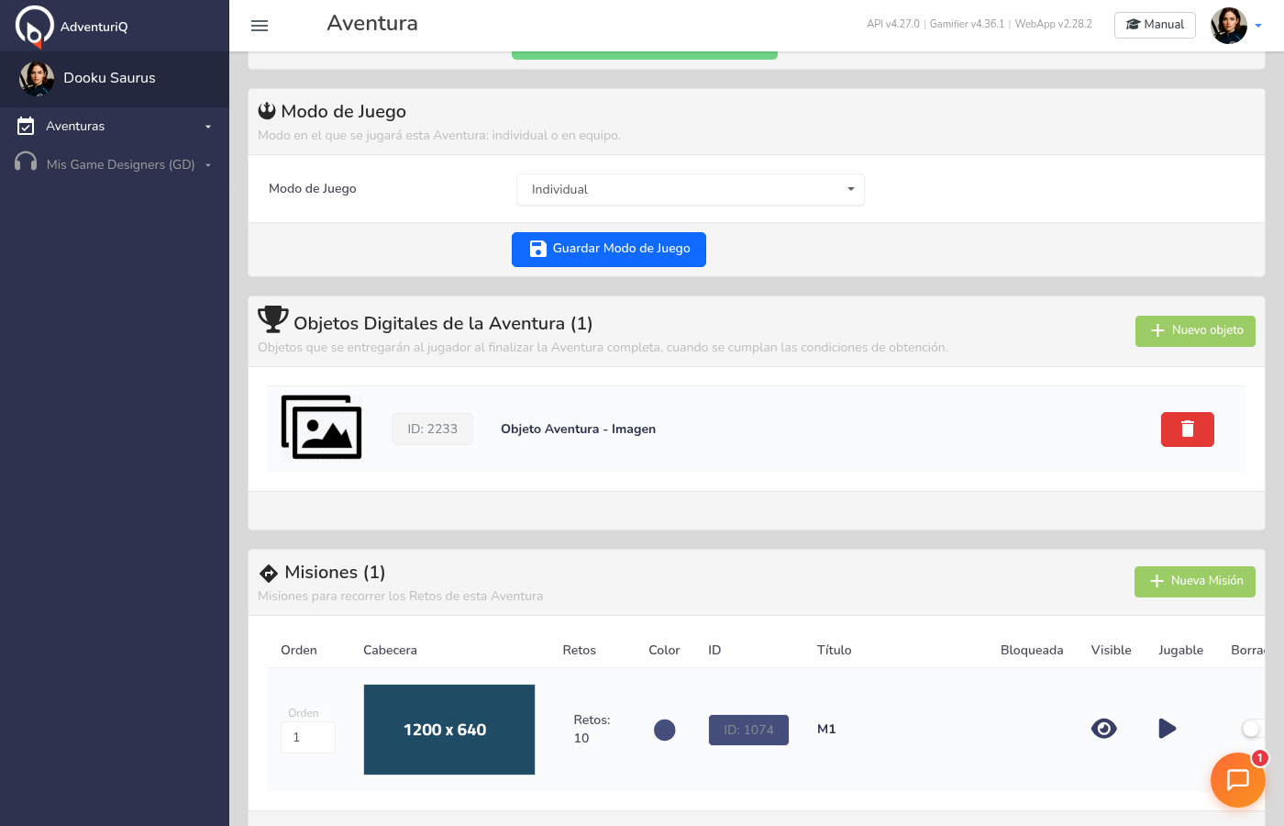Toggle the Borrar switch for mission M1
The image size is (1284, 826).
1253,729
